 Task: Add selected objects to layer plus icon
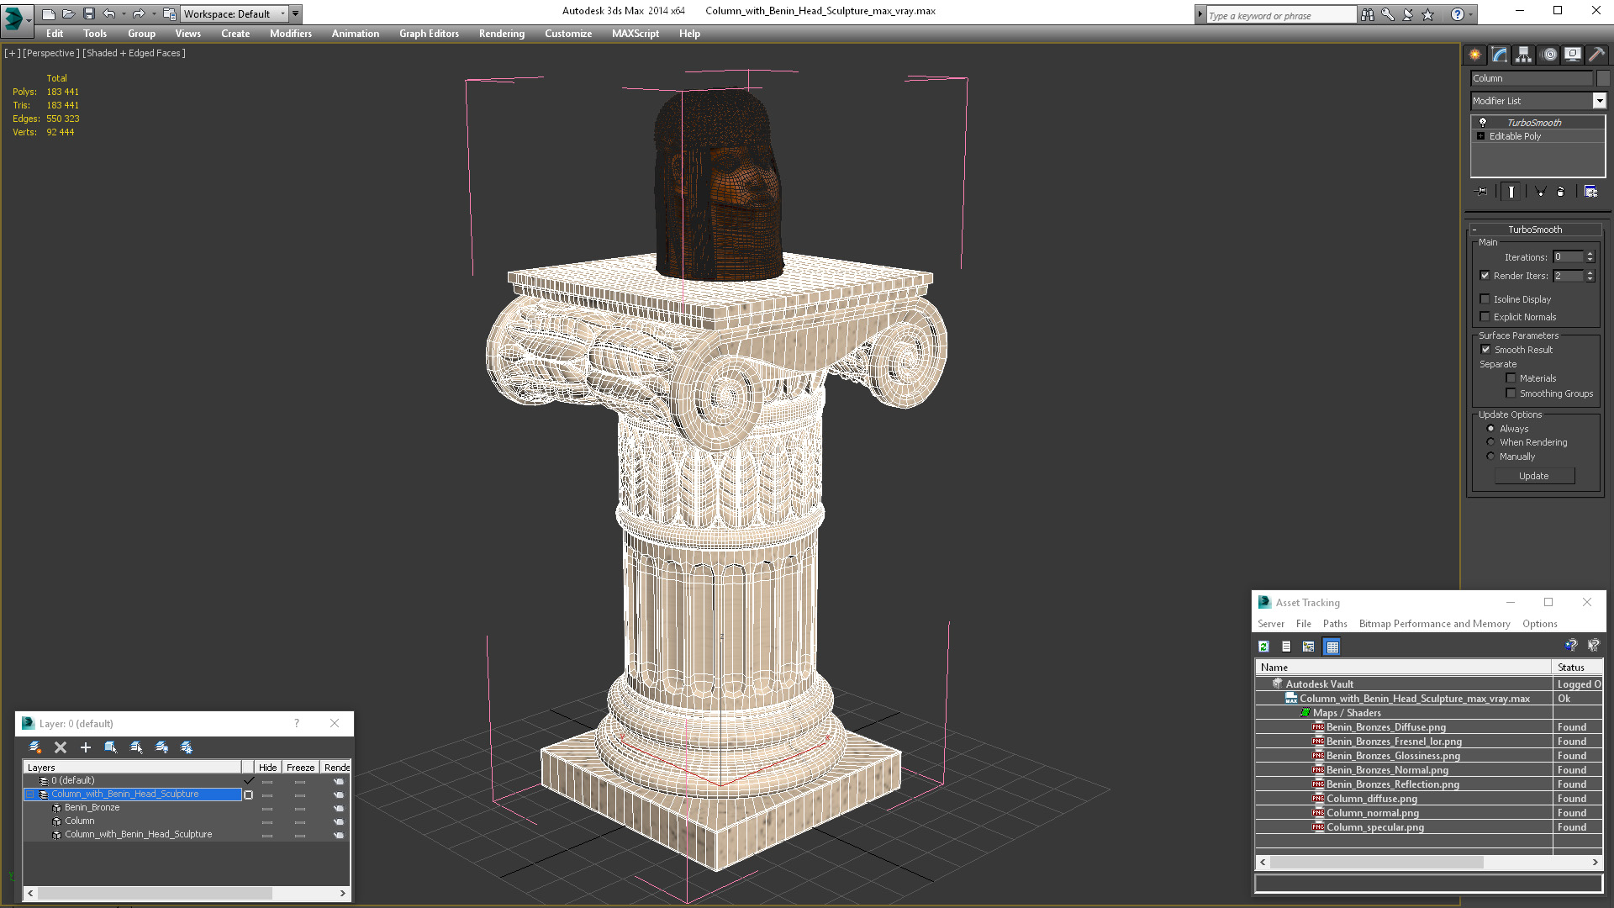click(85, 747)
